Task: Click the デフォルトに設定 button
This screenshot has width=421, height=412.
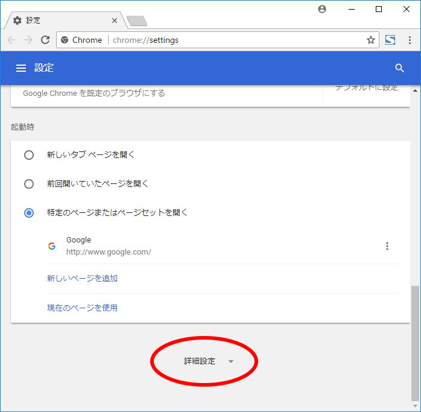Action: point(367,87)
